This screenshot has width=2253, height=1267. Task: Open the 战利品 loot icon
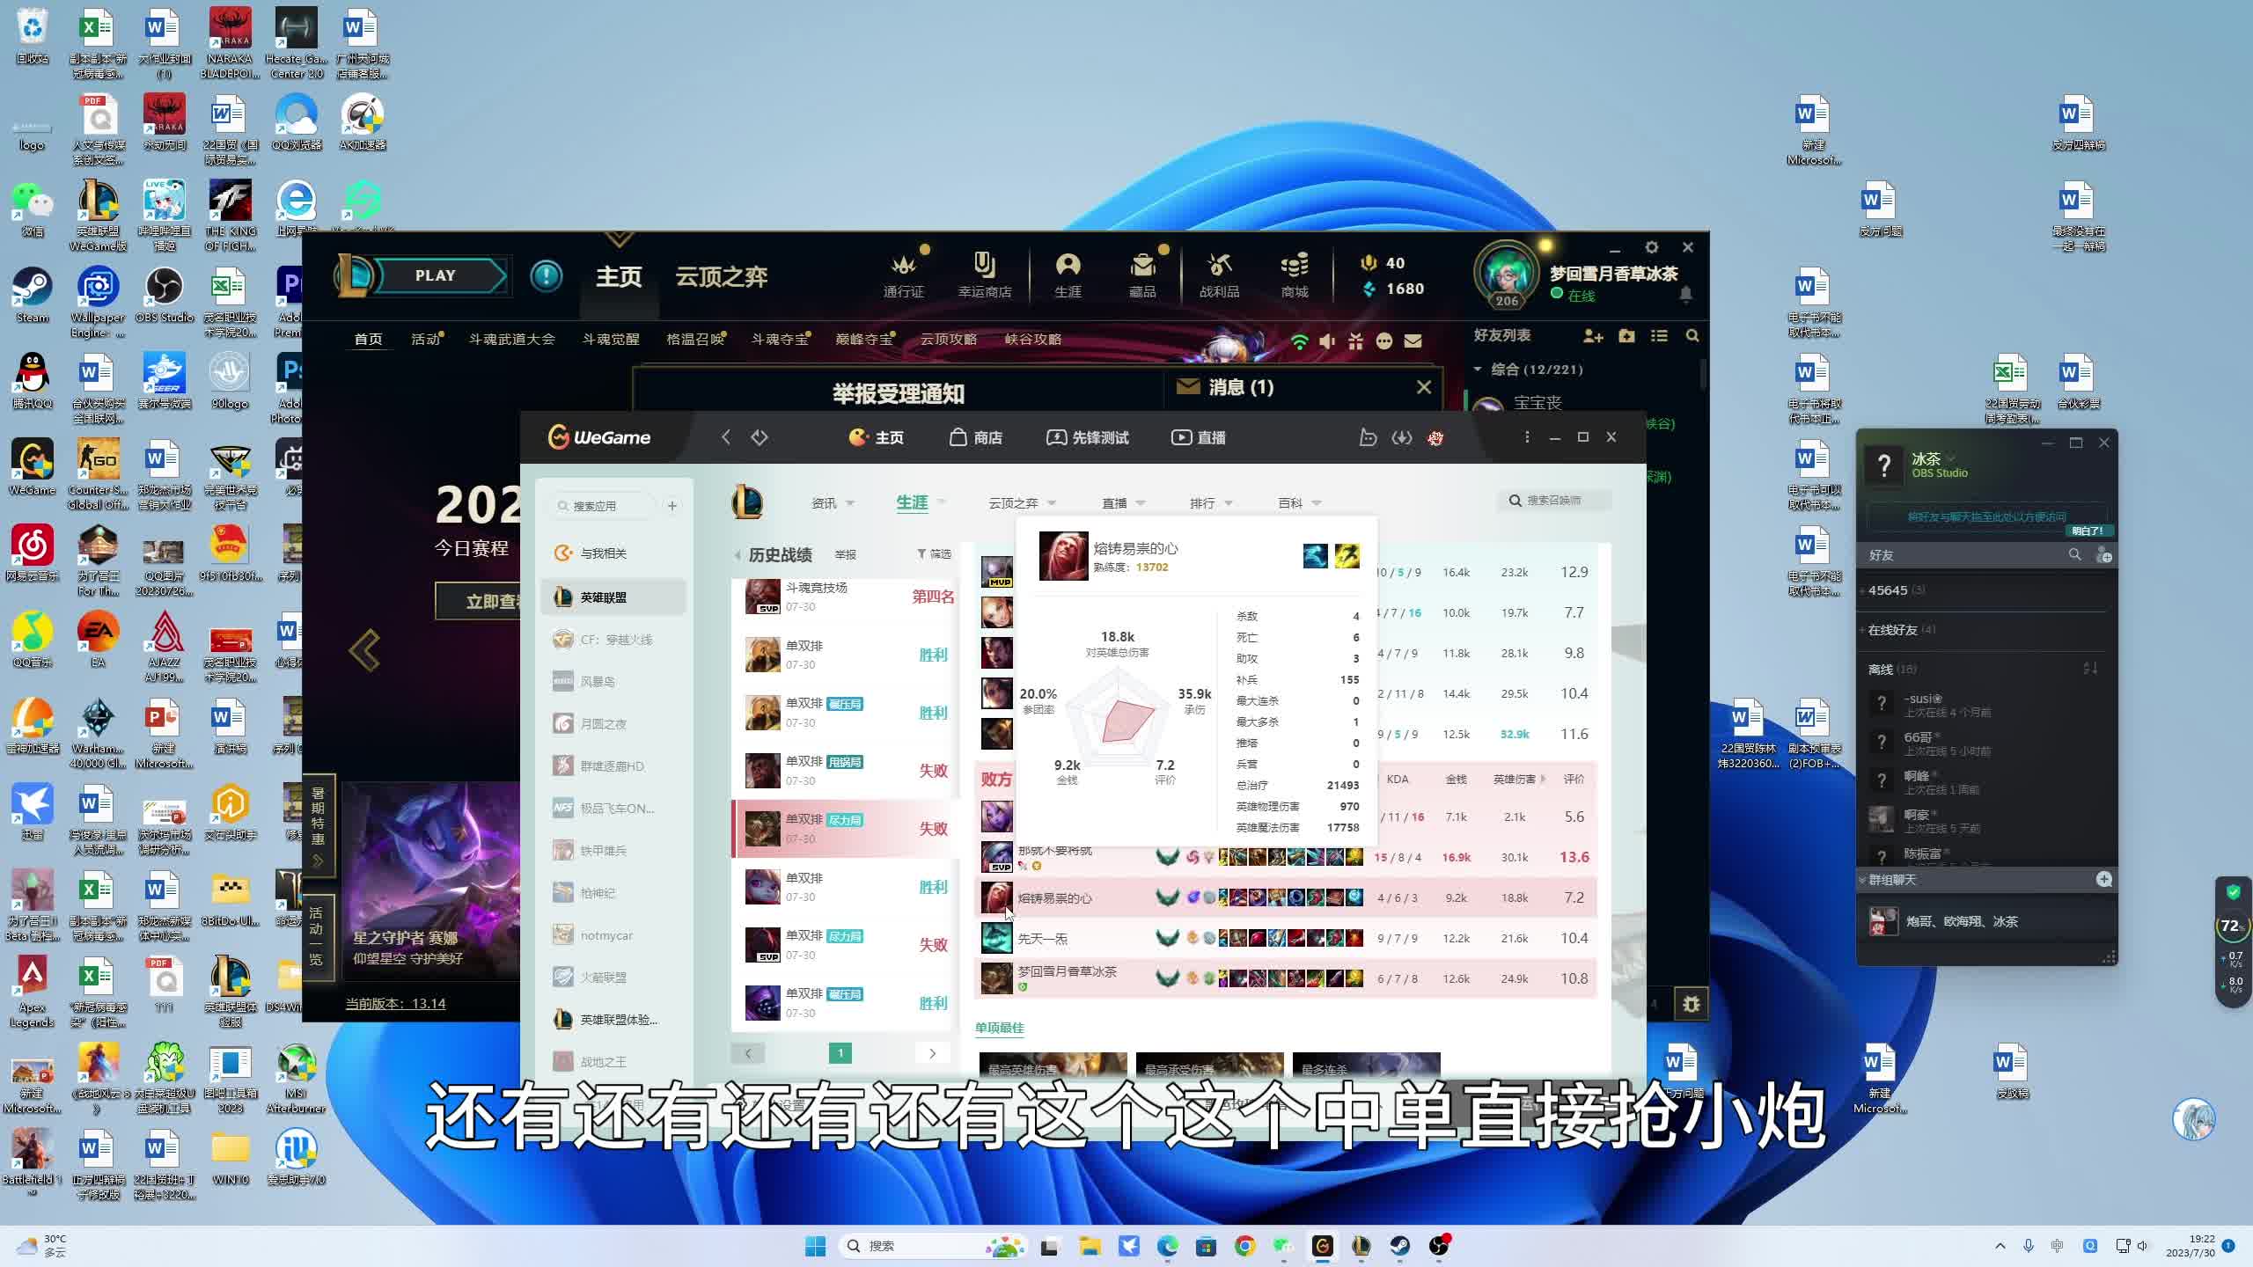click(1219, 274)
